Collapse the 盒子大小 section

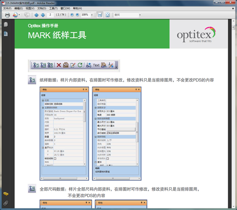pyautogui.click(x=43, y=148)
